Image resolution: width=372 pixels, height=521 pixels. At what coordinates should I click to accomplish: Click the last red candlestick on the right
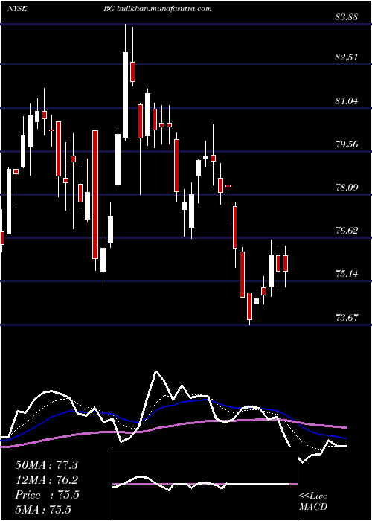point(285,263)
